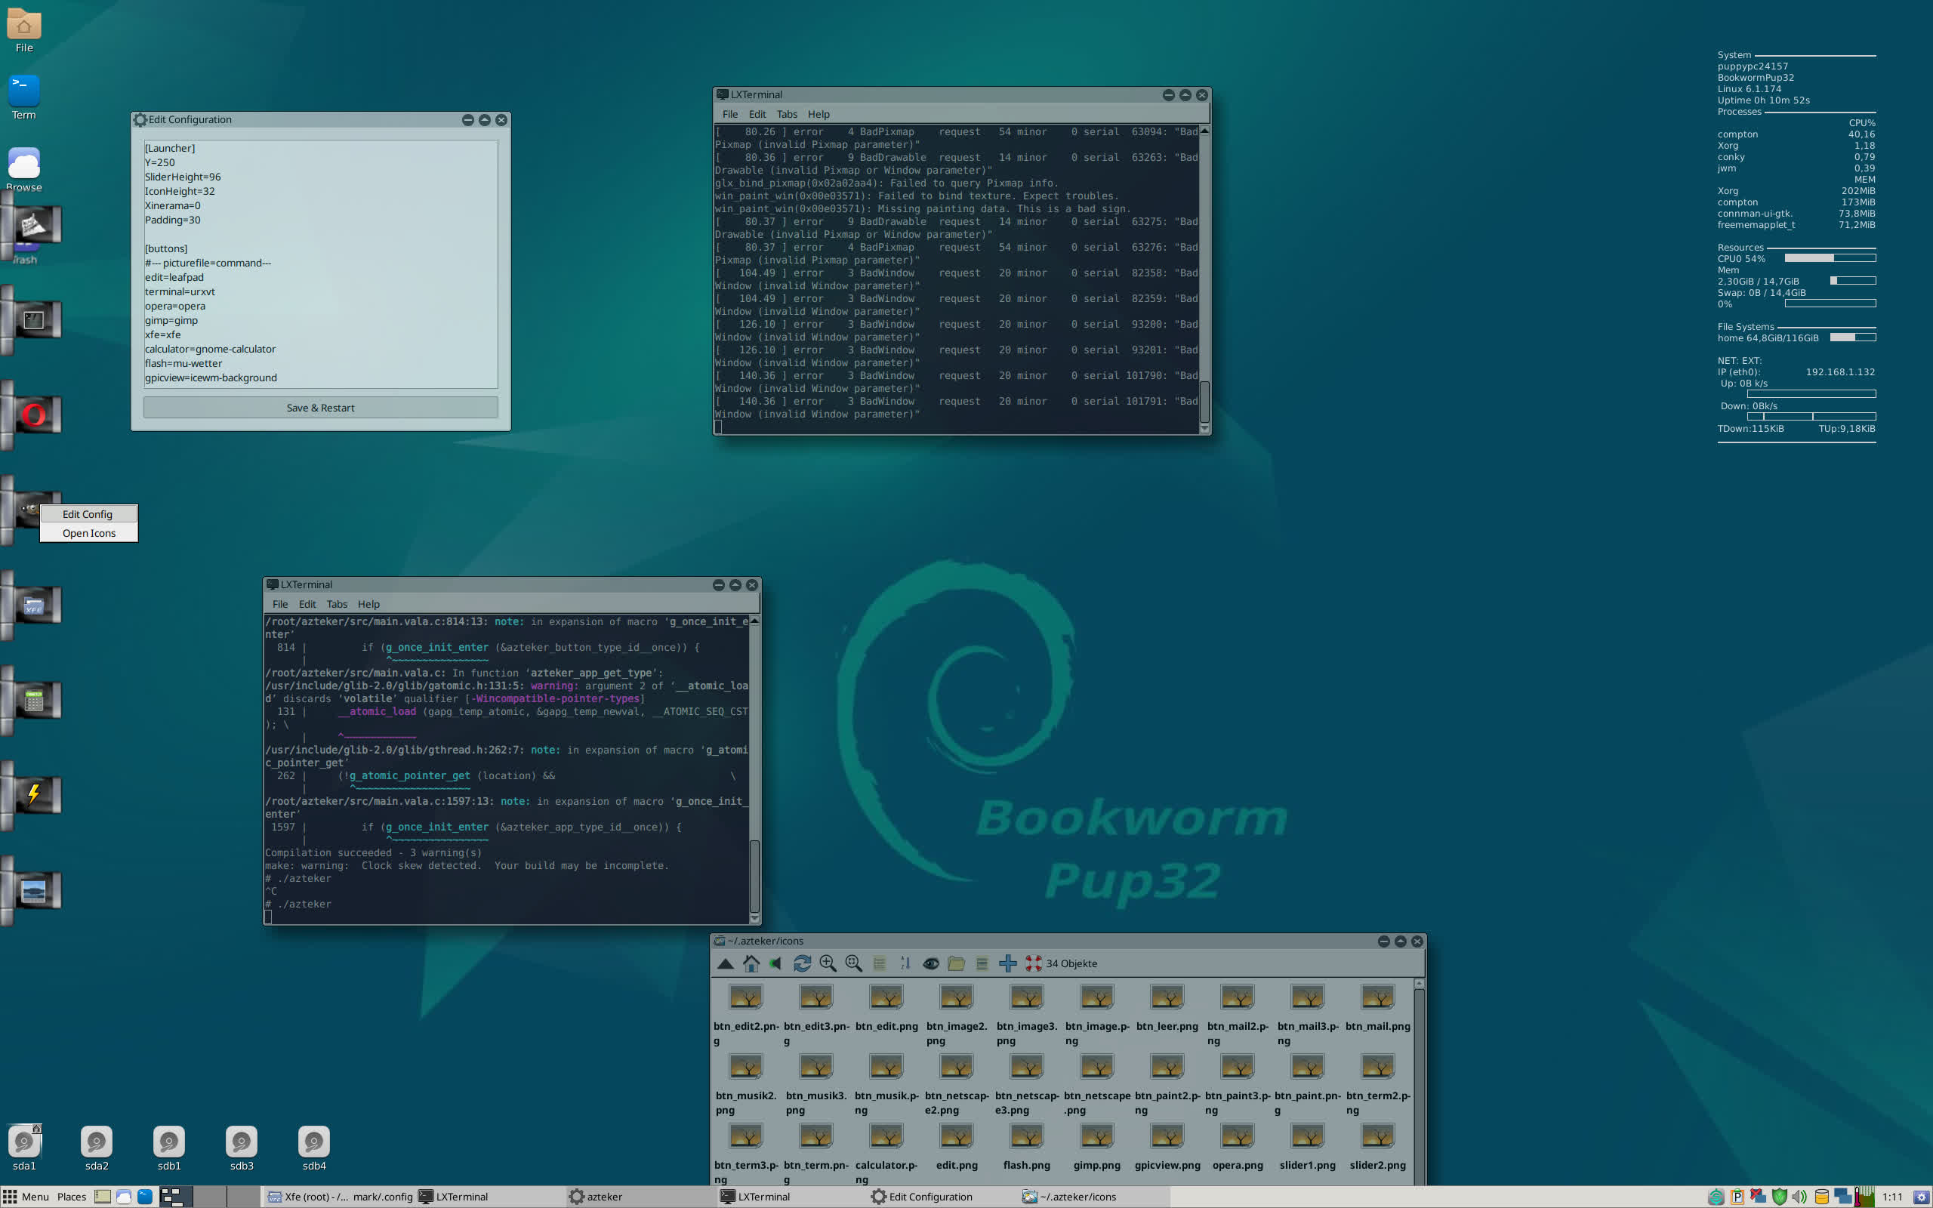Click the gpicview launcher button
Image resolution: width=1933 pixels, height=1208 pixels.
tap(33, 890)
